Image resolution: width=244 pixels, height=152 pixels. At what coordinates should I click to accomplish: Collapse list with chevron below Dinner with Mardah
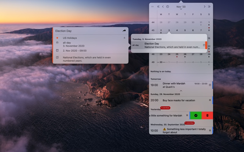click(181, 91)
